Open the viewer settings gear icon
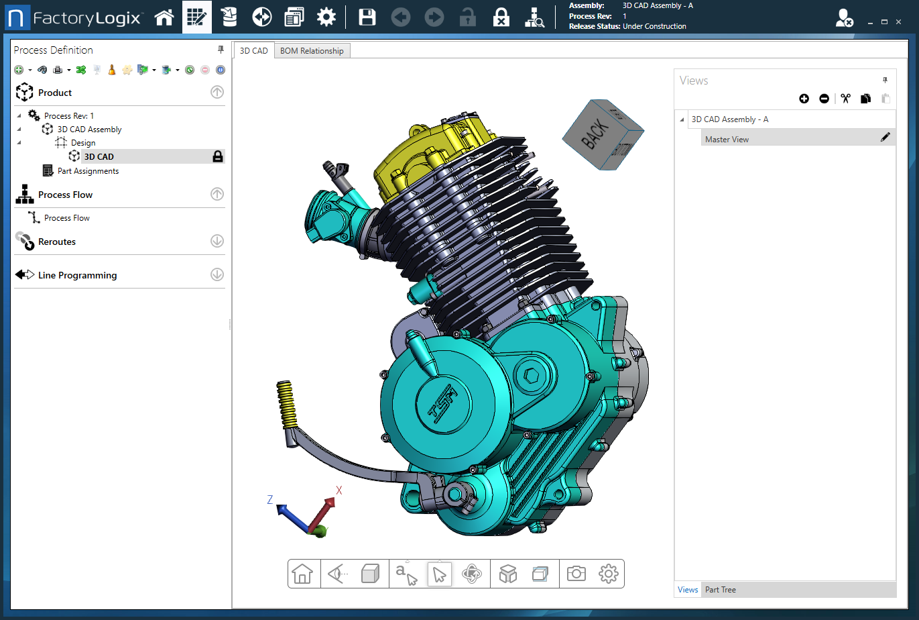The image size is (919, 620). pyautogui.click(x=607, y=574)
